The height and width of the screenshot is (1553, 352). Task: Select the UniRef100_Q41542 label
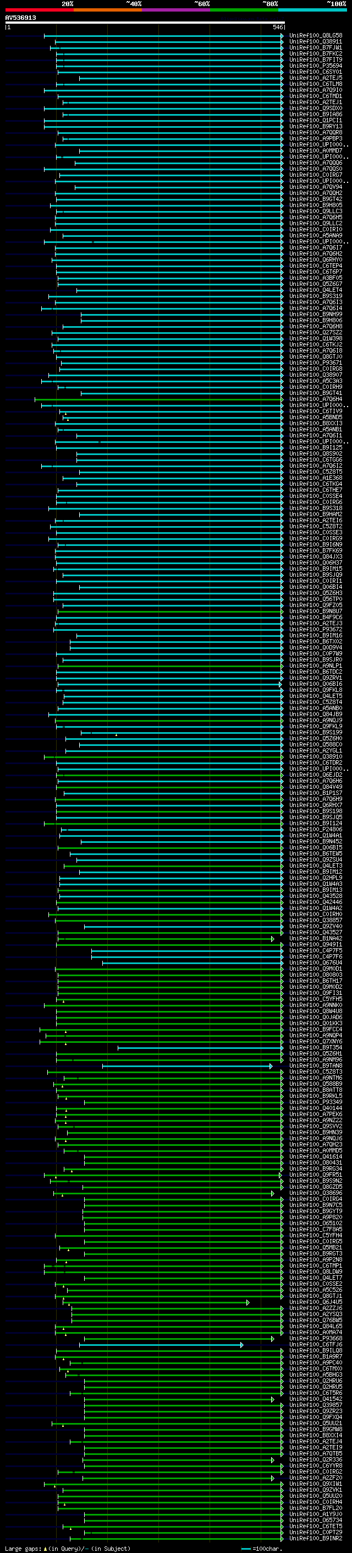(316, 1399)
